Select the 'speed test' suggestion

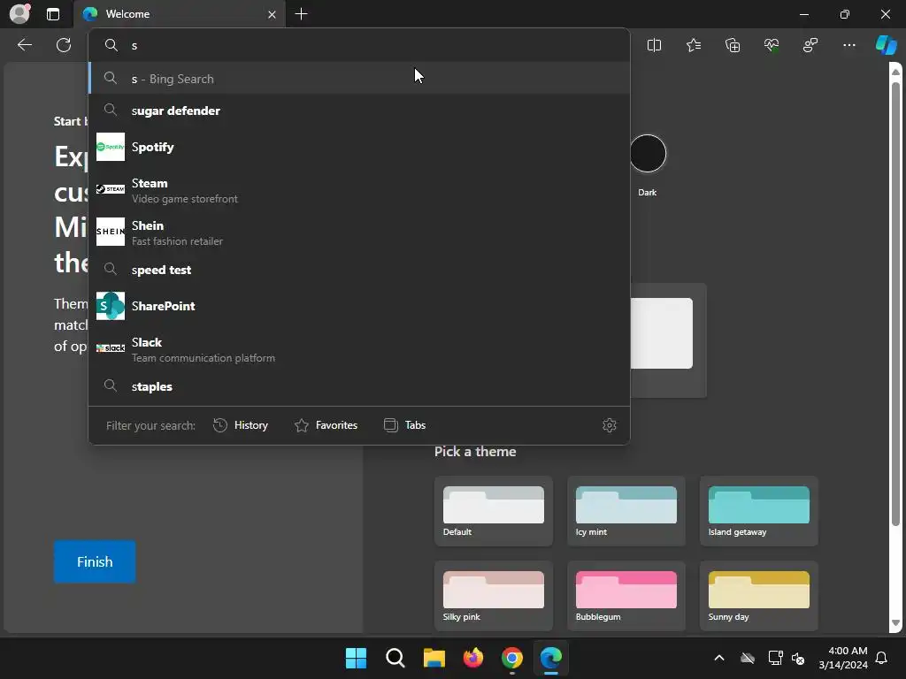coord(359,270)
